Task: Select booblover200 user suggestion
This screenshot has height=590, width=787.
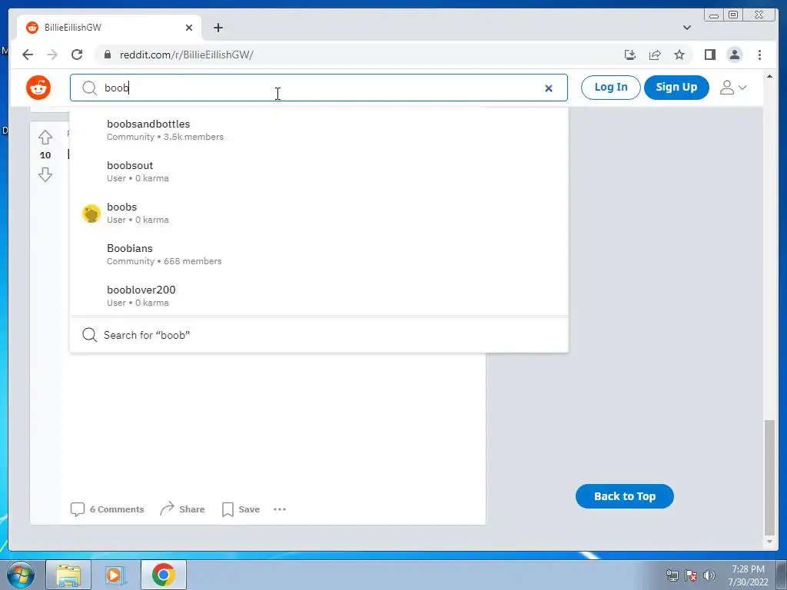Action: [319, 296]
